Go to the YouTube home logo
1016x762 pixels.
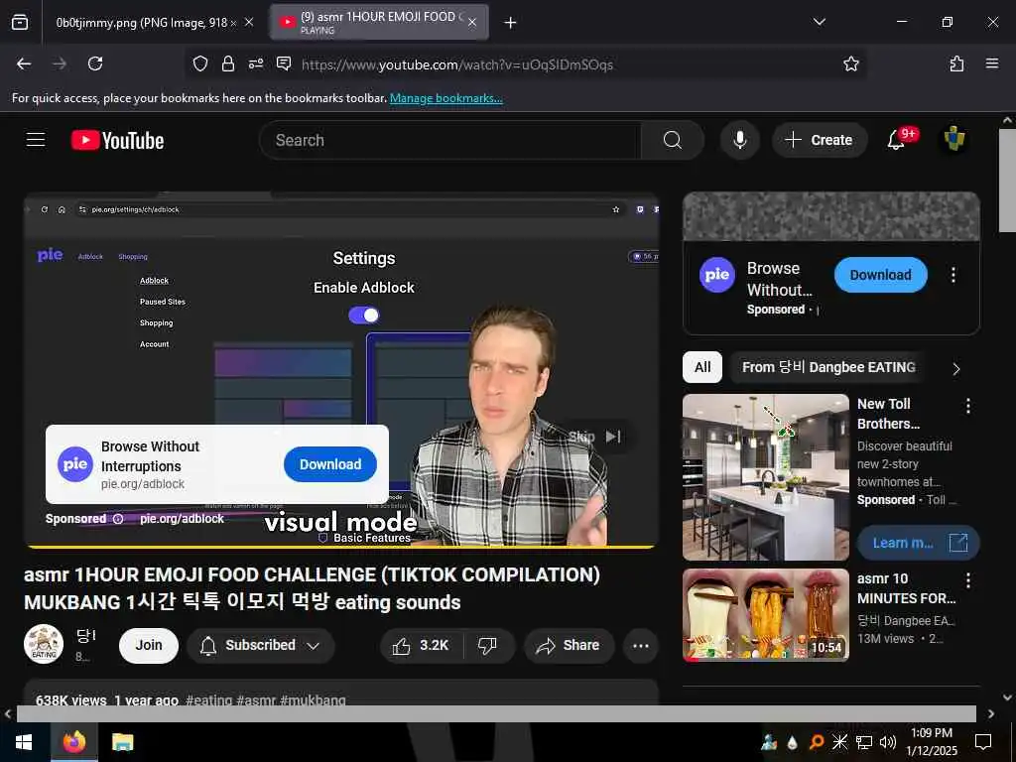coord(117,140)
